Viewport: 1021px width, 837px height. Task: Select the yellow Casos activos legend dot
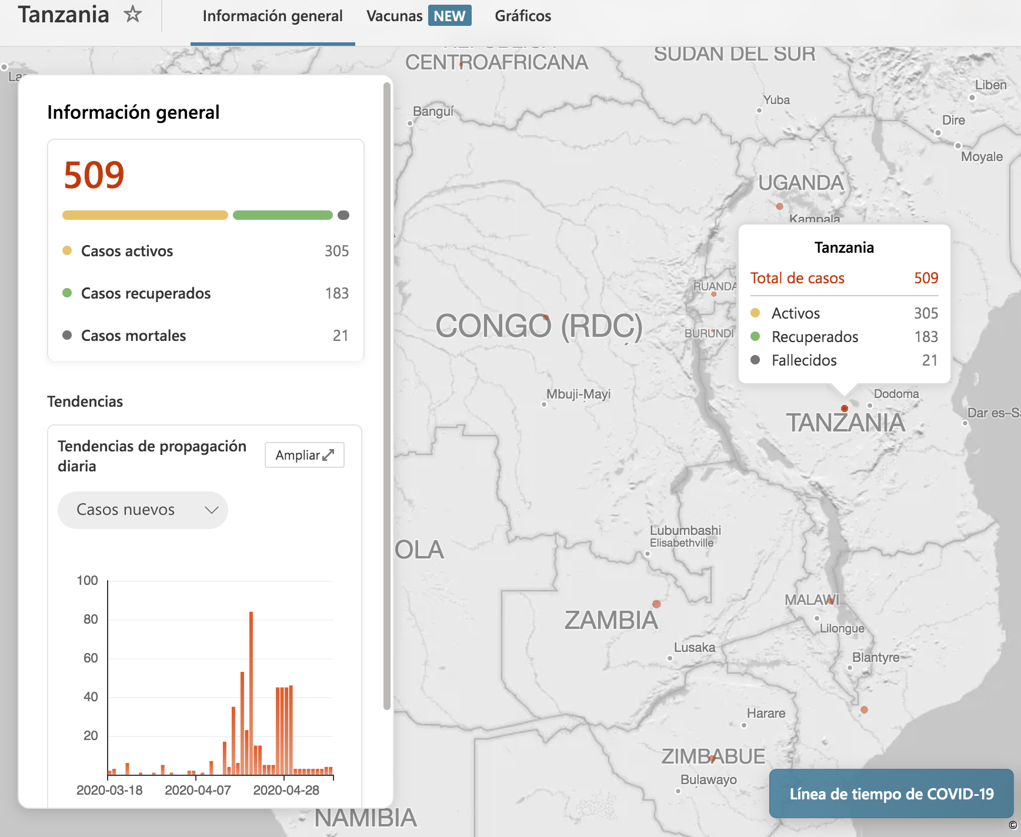point(67,251)
